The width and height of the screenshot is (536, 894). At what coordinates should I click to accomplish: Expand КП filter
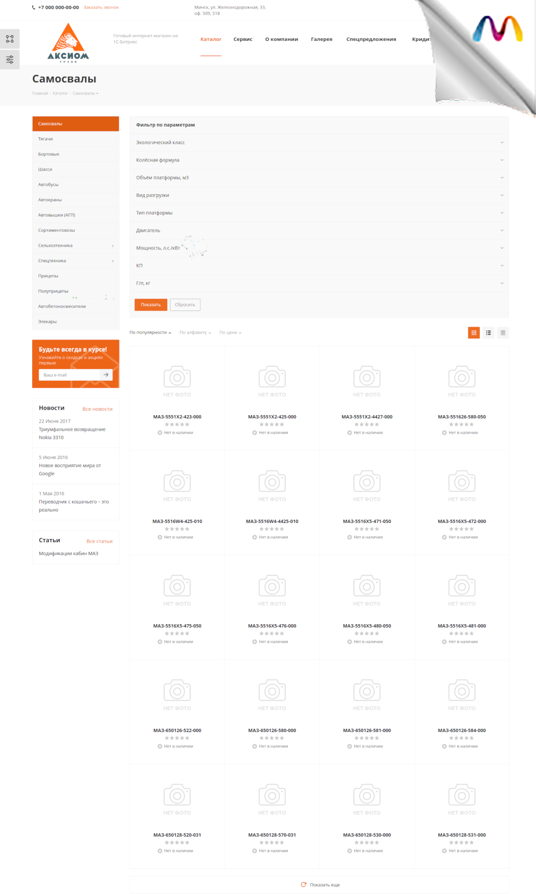(319, 265)
